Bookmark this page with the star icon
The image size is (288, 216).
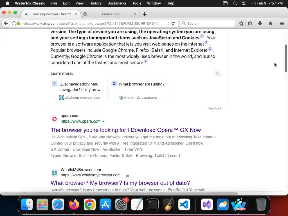tap(241, 23)
